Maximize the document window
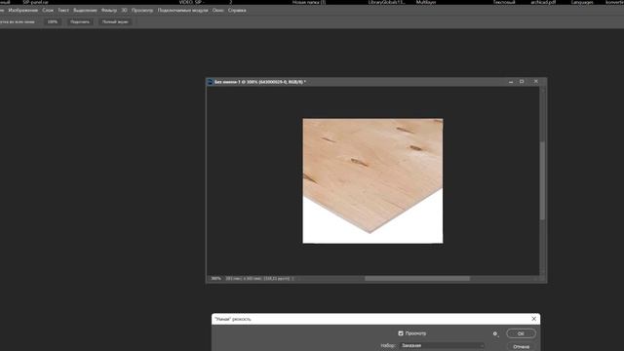Image resolution: width=624 pixels, height=351 pixels. click(522, 82)
